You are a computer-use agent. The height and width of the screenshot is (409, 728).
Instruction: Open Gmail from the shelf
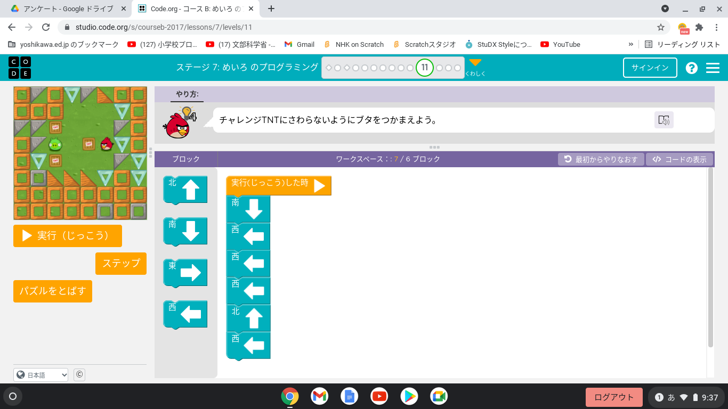click(320, 396)
